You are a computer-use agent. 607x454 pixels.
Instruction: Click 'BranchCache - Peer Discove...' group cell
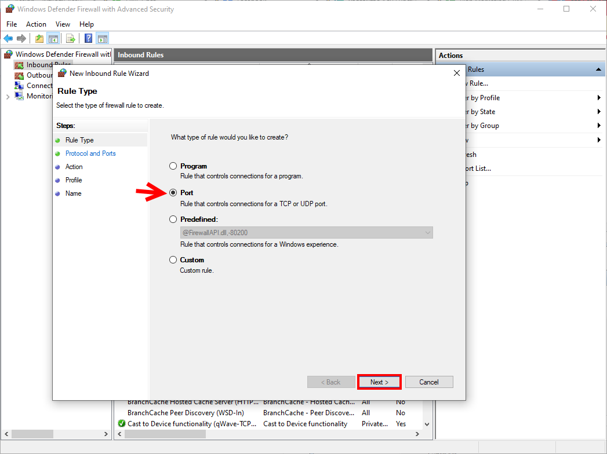click(308, 413)
